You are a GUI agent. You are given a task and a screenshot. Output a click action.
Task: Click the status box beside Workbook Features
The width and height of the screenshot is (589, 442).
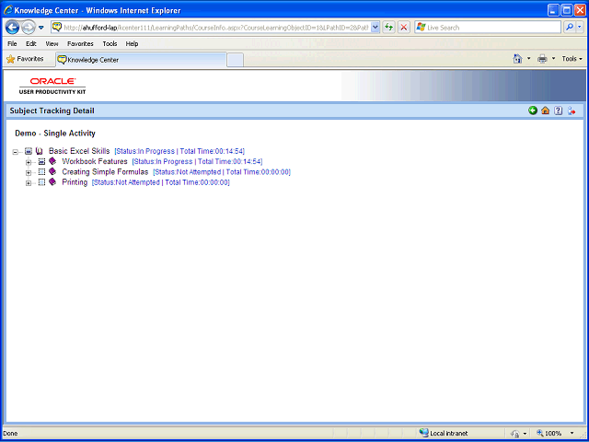click(41, 162)
